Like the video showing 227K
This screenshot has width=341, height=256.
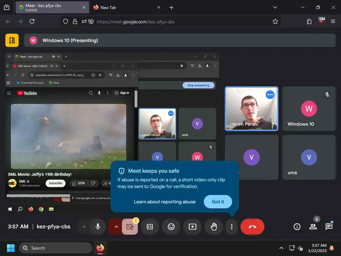(78, 183)
